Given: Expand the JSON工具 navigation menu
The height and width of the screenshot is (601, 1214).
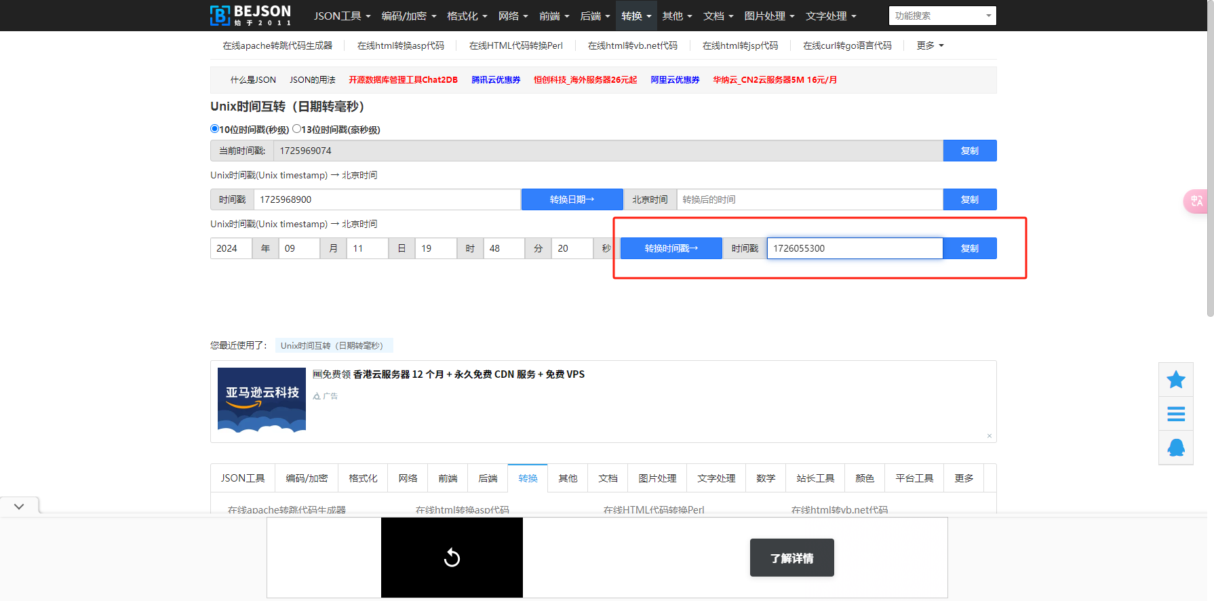Looking at the screenshot, I should 342,16.
